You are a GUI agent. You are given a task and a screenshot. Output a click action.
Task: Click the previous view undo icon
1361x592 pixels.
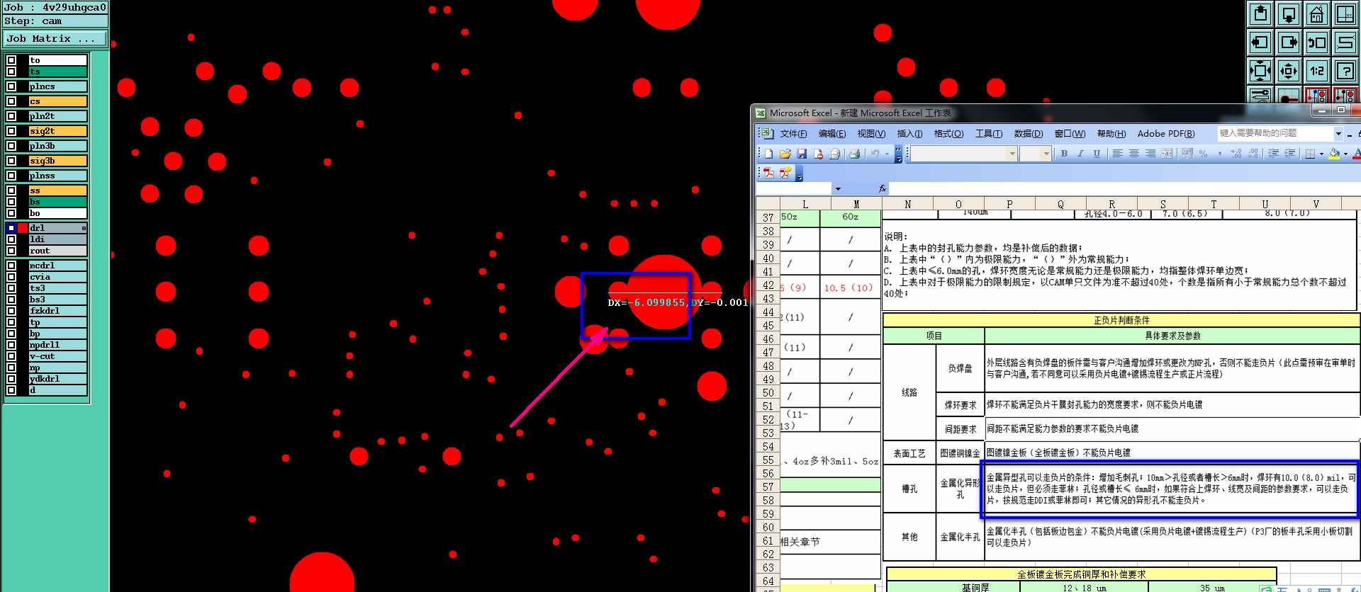(x=1317, y=42)
